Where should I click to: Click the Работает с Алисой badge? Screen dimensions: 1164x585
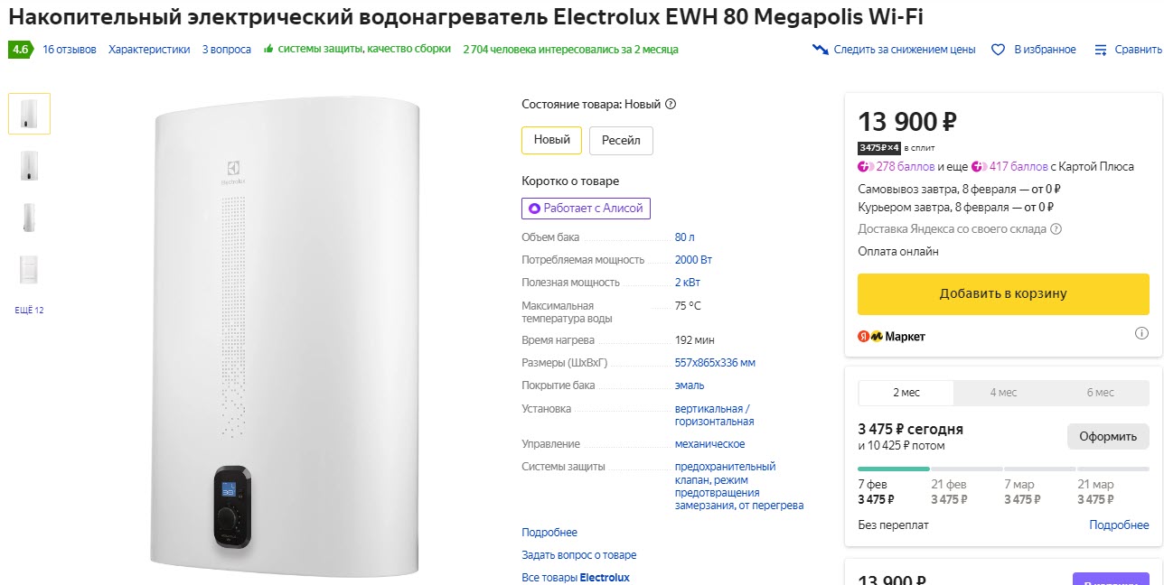click(x=586, y=208)
